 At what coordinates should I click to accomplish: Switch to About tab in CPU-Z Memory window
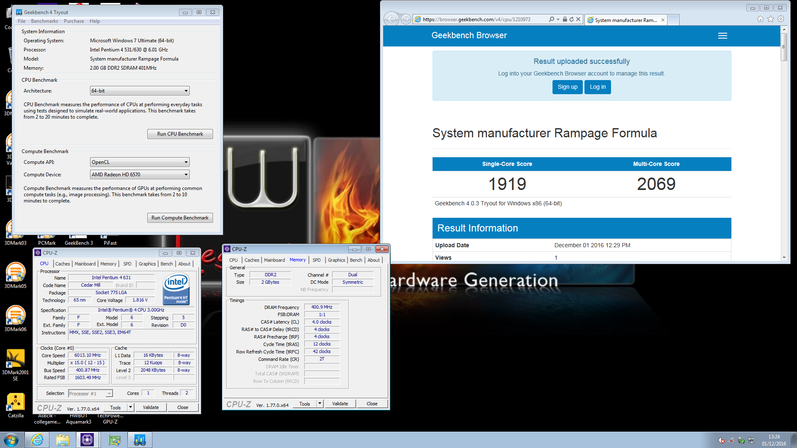coord(374,260)
